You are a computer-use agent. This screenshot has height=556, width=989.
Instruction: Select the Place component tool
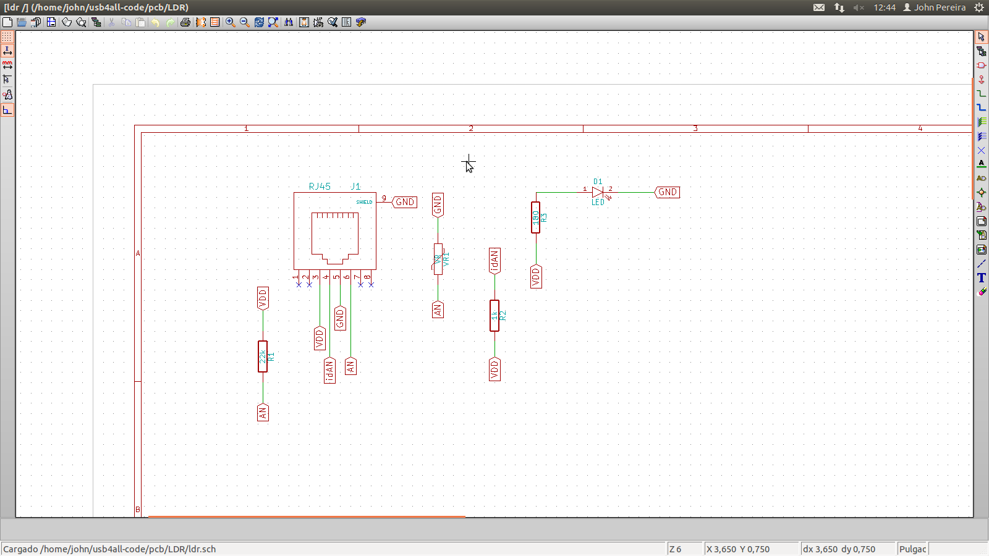tap(982, 65)
